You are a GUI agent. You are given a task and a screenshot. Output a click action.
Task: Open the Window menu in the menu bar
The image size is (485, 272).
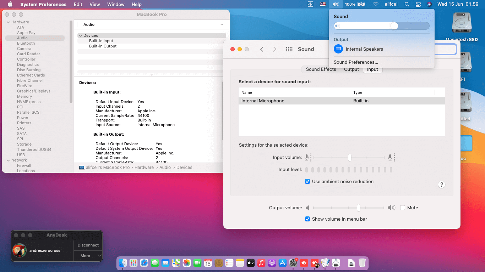[115, 4]
